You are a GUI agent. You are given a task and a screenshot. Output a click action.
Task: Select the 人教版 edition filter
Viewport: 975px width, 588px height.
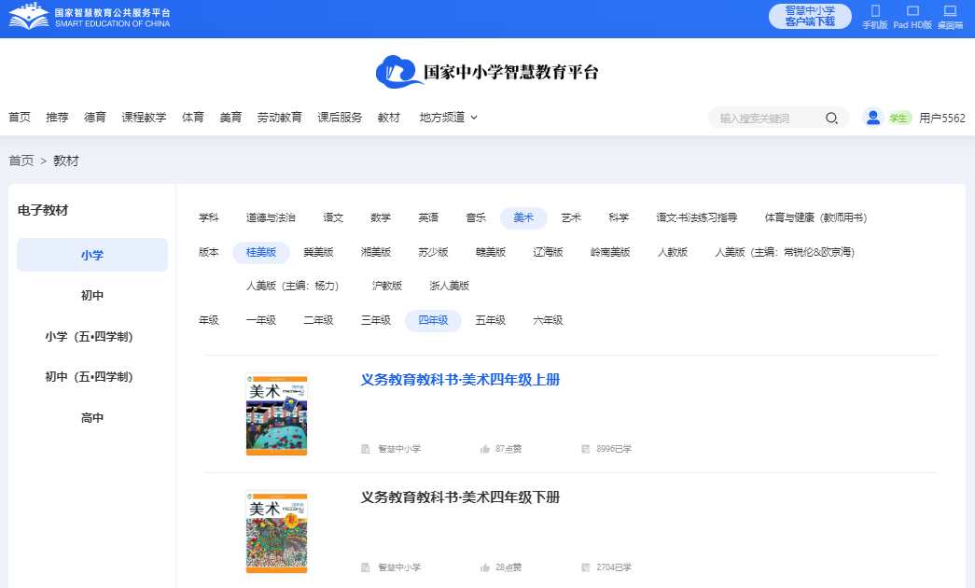(672, 252)
